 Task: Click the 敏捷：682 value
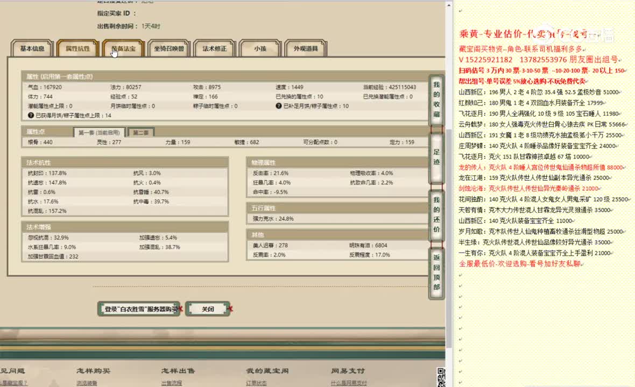tap(246, 142)
